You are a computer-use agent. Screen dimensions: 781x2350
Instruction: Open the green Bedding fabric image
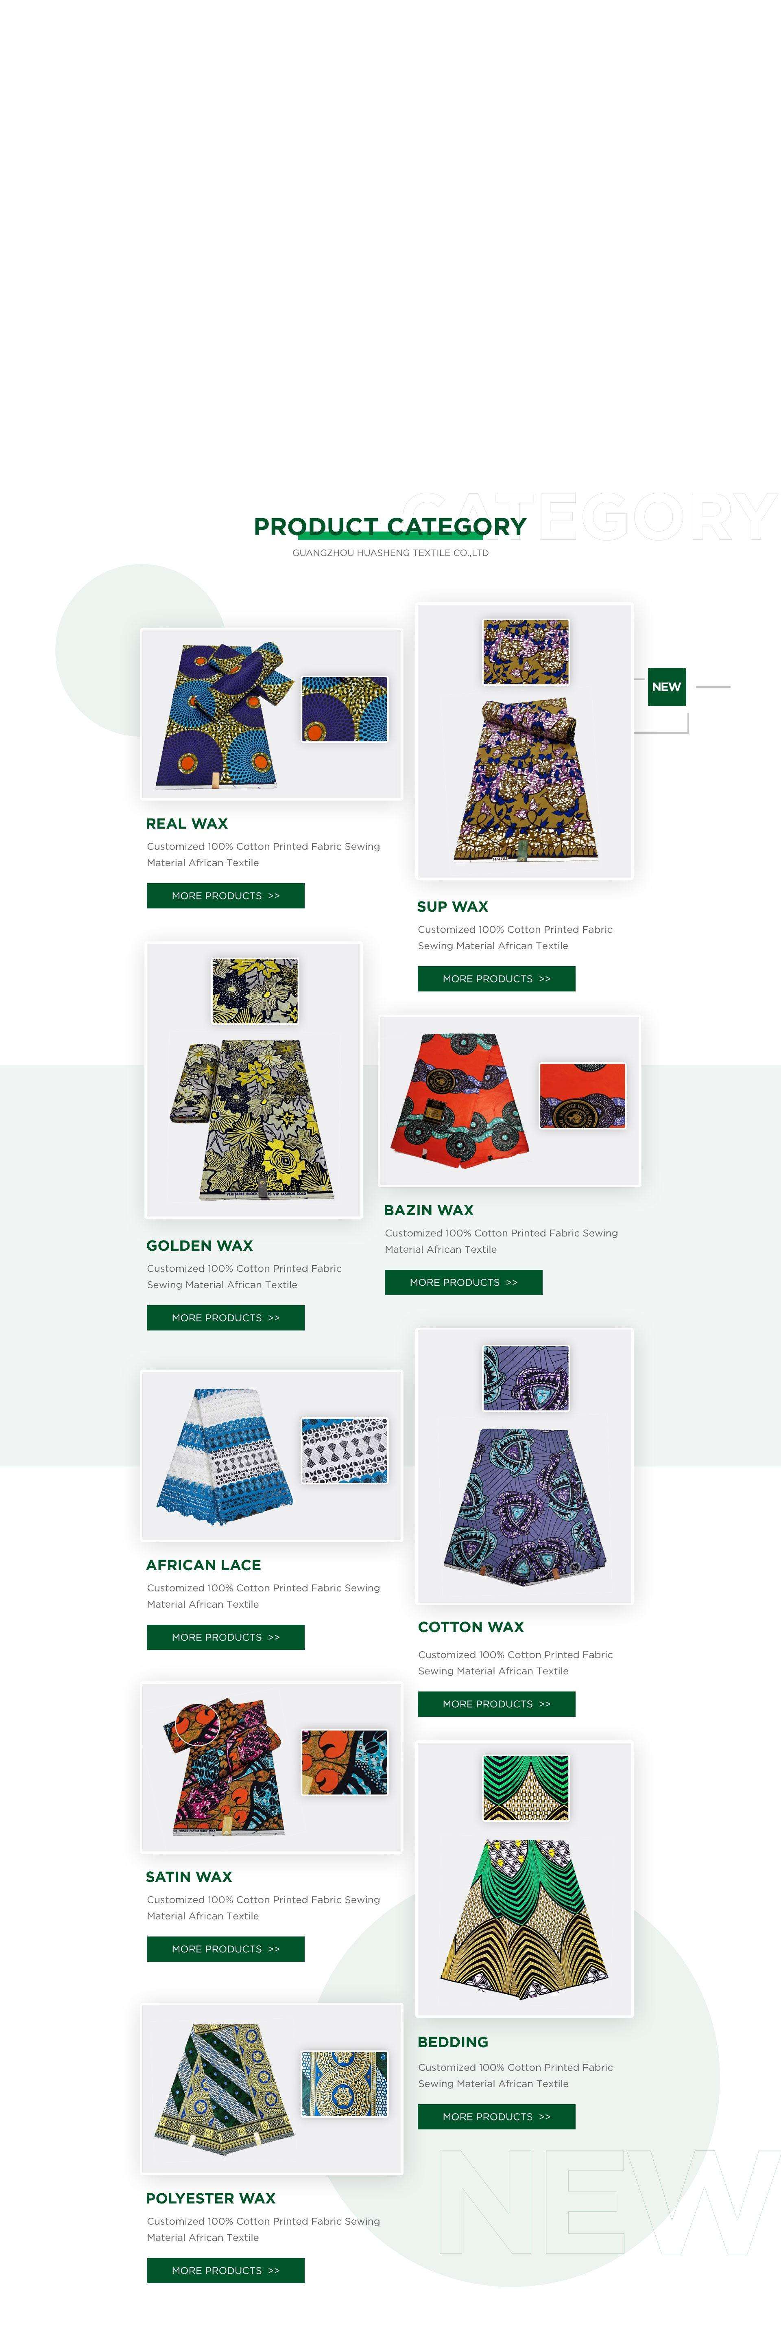[524, 1878]
